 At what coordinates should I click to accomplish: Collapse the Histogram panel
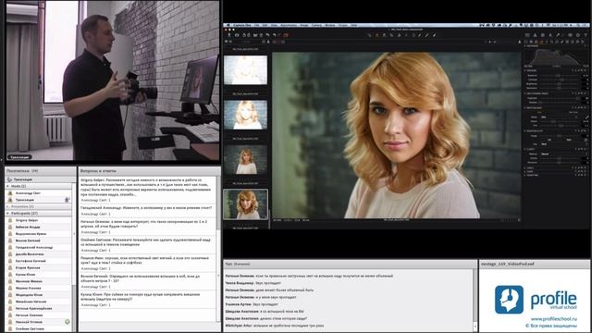click(524, 45)
